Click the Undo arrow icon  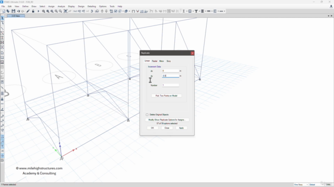(19, 11)
